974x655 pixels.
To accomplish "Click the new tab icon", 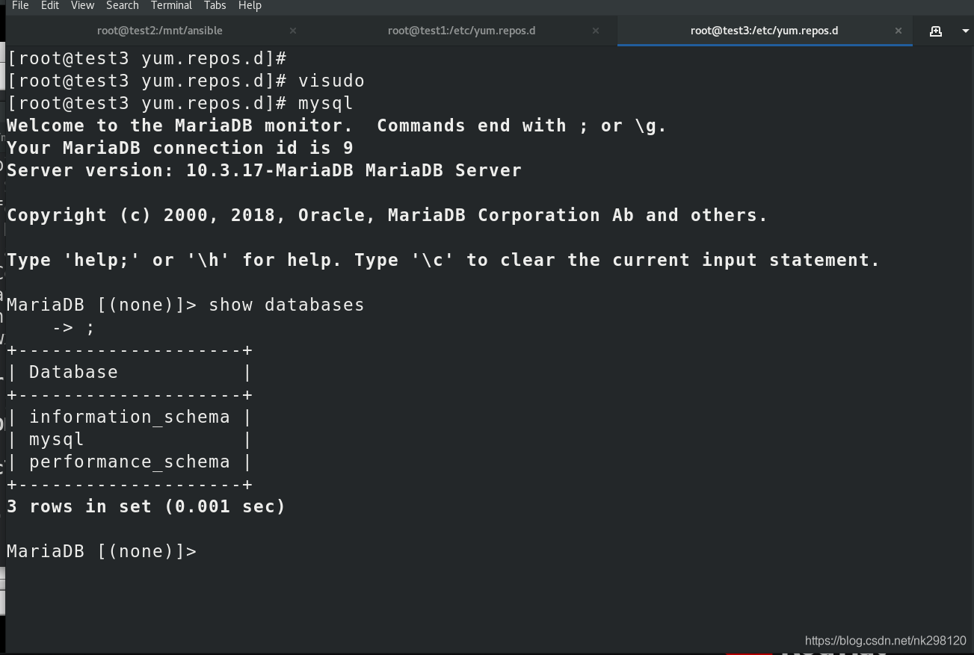I will click(x=935, y=31).
